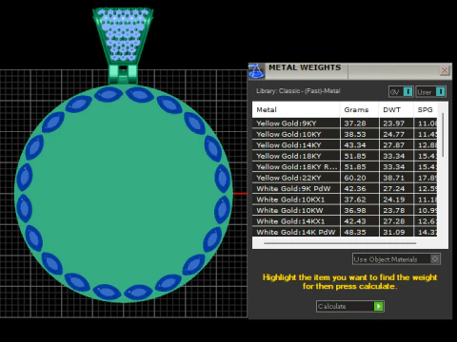Image resolution: width=457 pixels, height=342 pixels.
Task: Click the Metal column header
Action: coord(296,110)
